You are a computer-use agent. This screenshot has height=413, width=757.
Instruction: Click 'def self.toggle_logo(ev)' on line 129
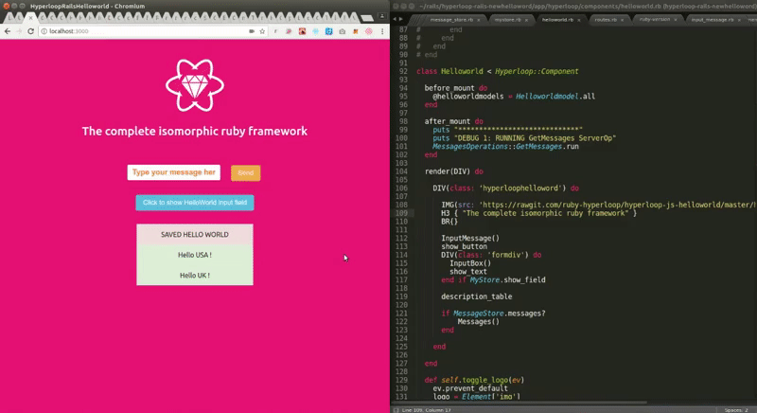click(x=474, y=380)
